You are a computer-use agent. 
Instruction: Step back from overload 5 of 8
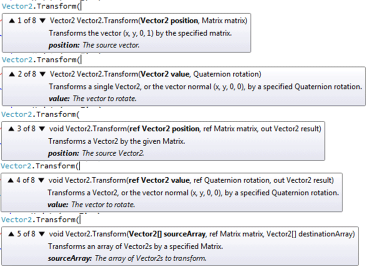[x=11, y=233]
